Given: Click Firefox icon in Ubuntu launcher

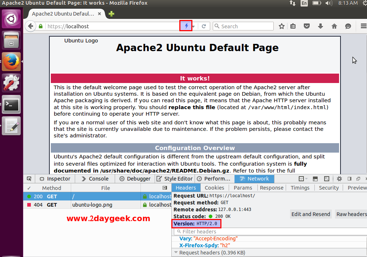Looking at the screenshot, I should point(11,62).
